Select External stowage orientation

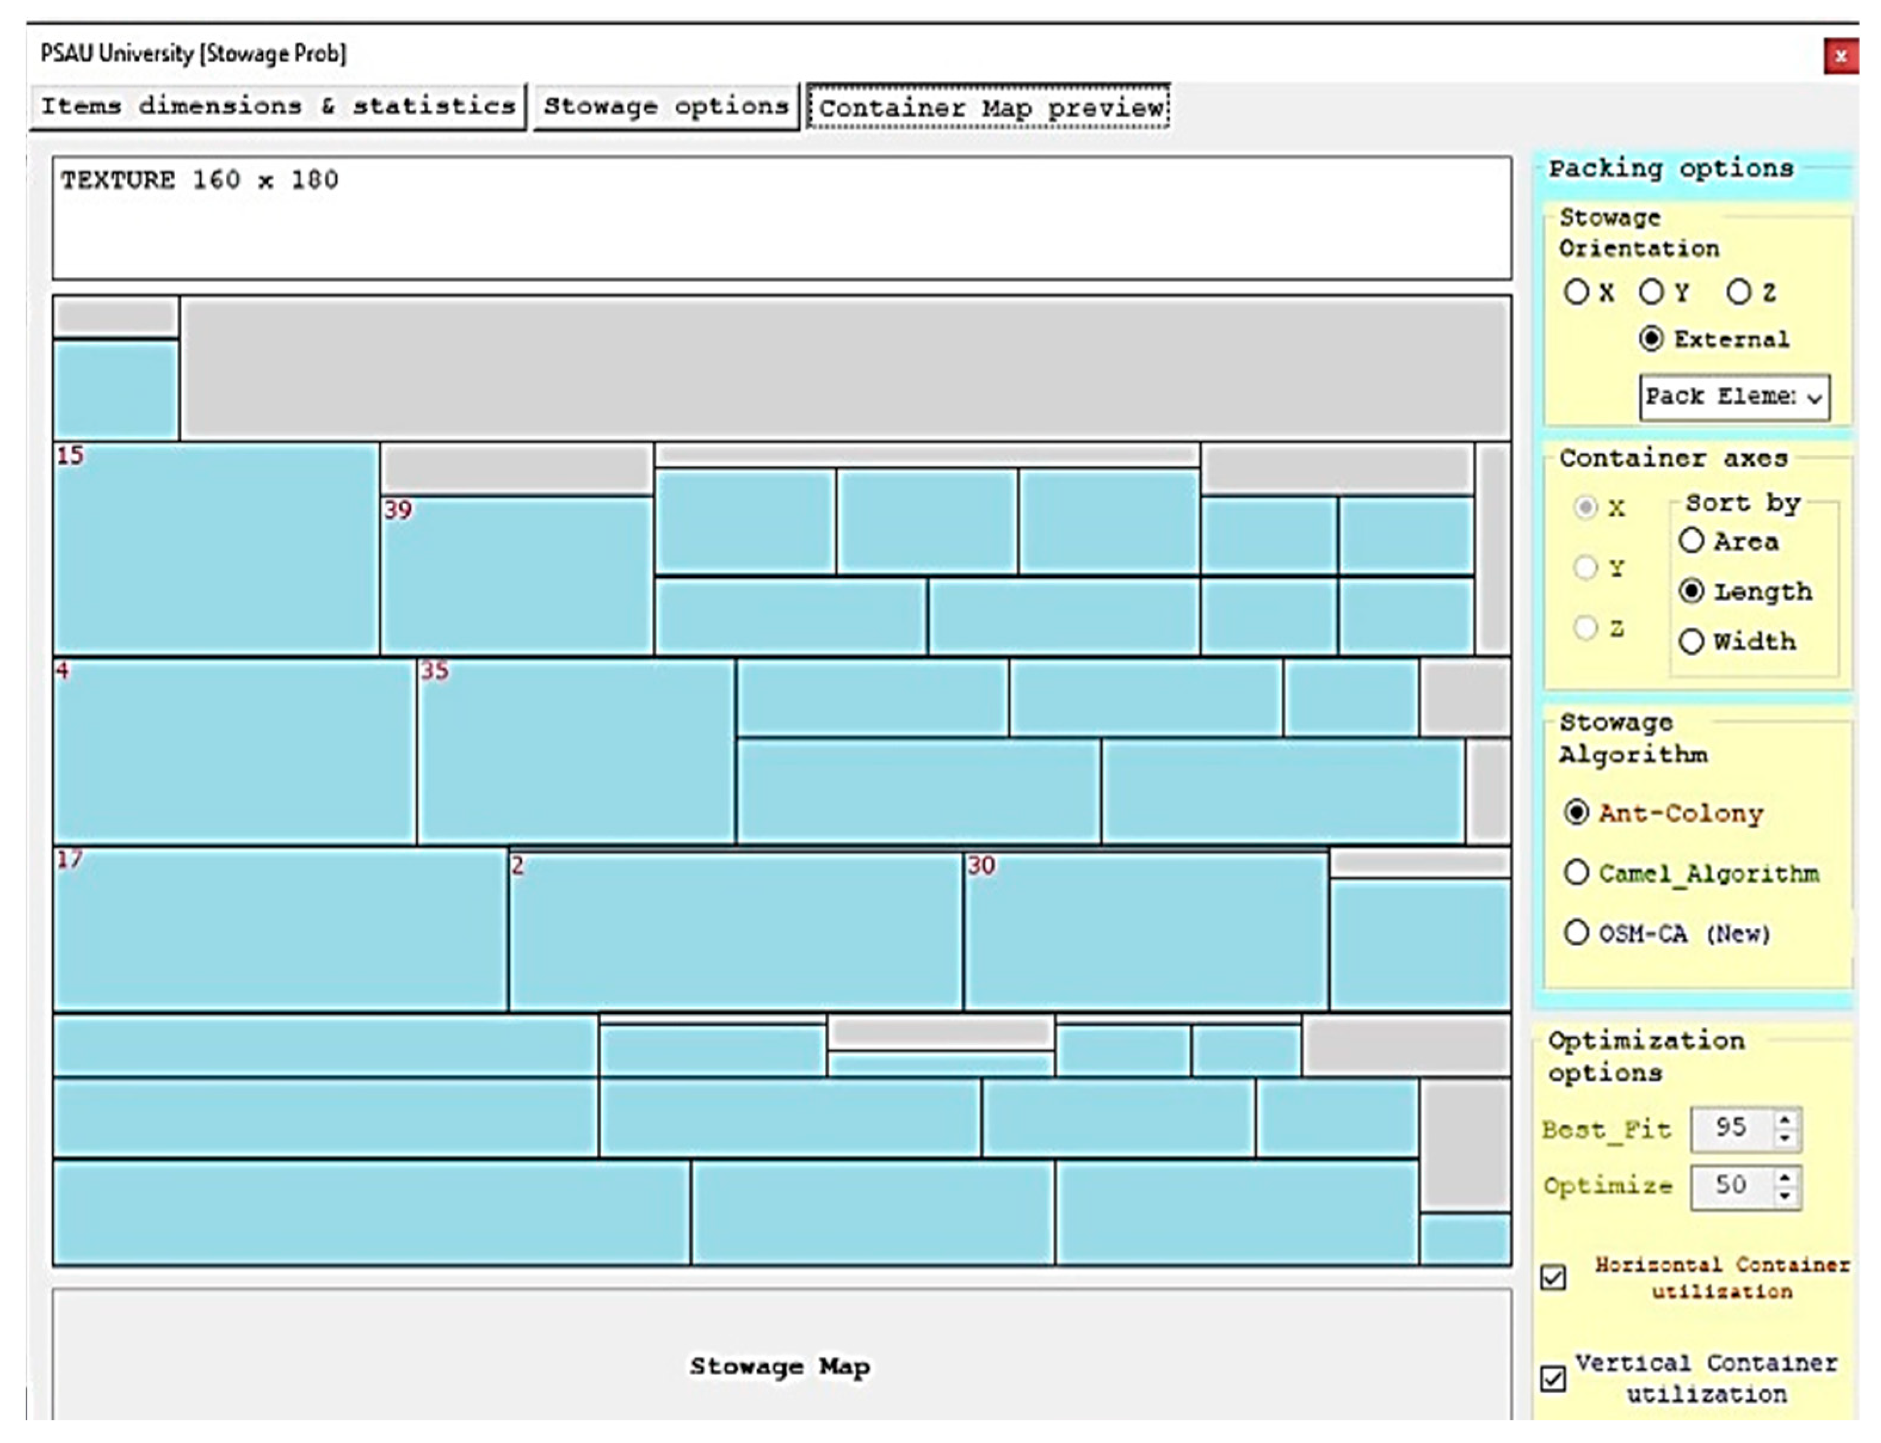click(x=1651, y=338)
